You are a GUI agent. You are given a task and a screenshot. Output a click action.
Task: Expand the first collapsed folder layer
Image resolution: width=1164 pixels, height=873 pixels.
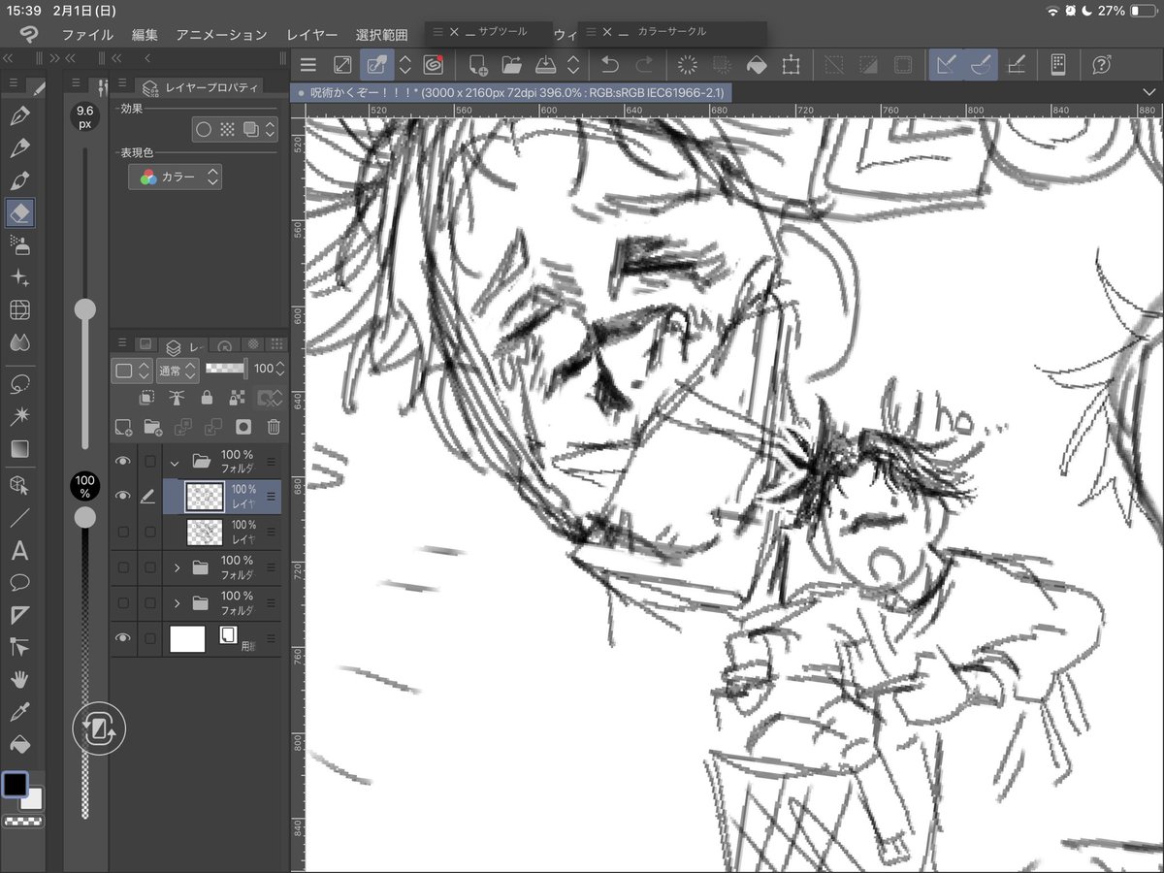[x=177, y=567]
